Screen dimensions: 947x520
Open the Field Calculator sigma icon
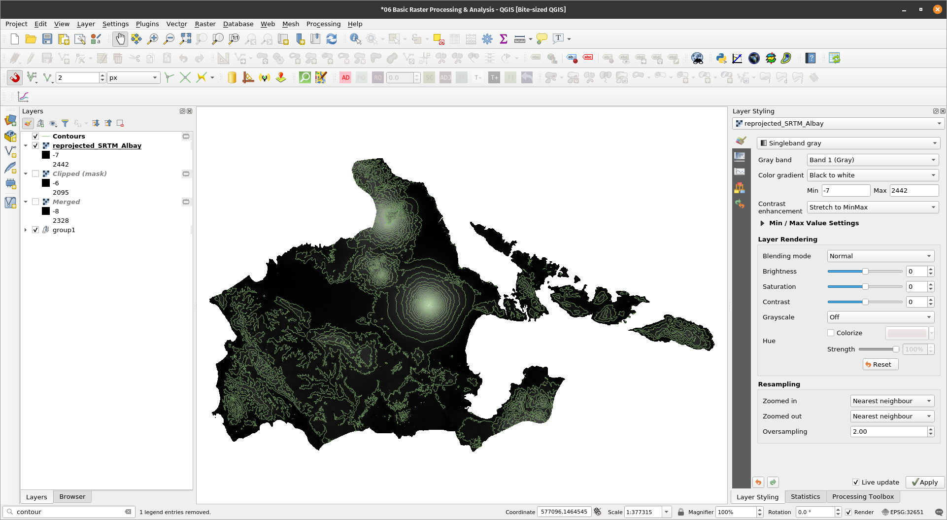click(503, 39)
